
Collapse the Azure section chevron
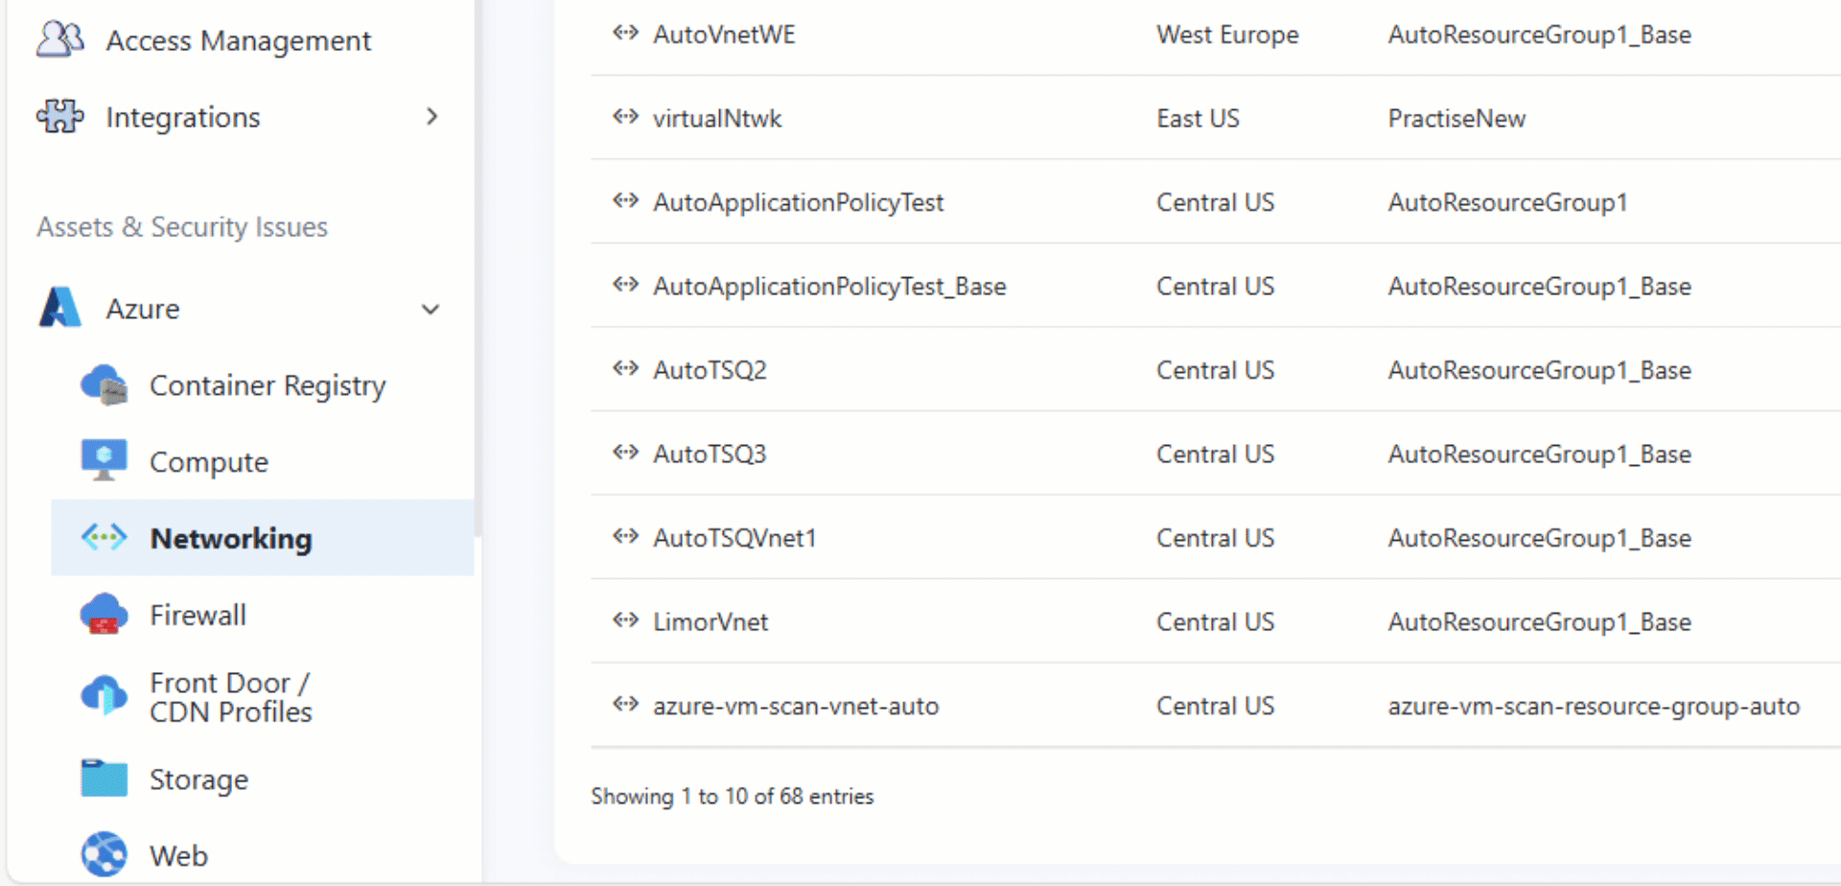click(431, 309)
